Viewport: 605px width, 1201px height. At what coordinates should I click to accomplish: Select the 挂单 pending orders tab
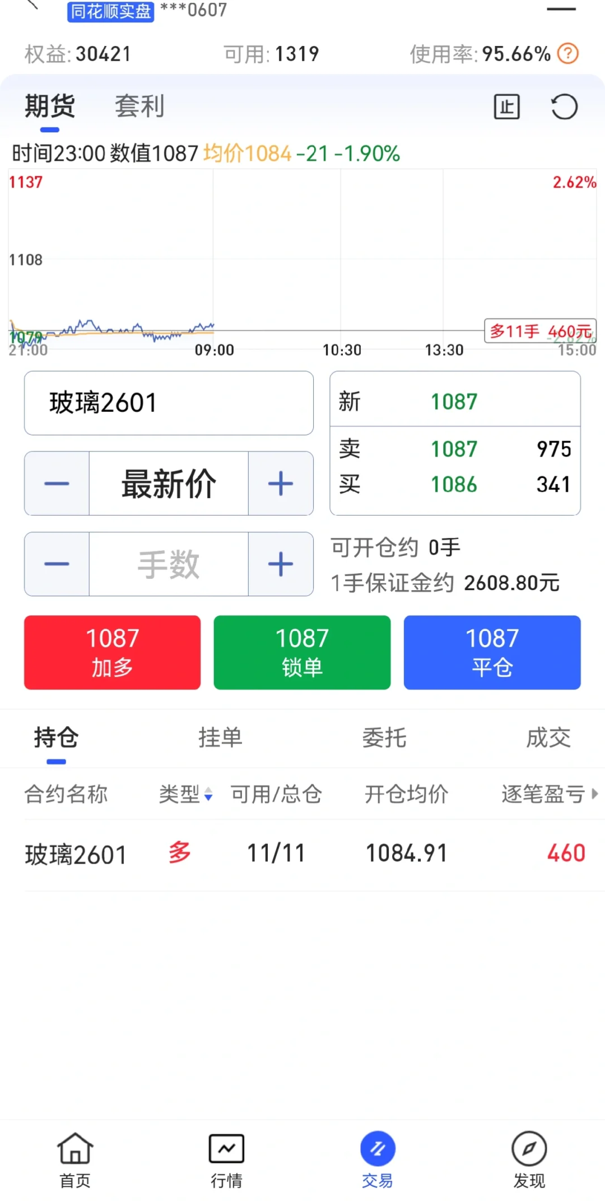220,738
